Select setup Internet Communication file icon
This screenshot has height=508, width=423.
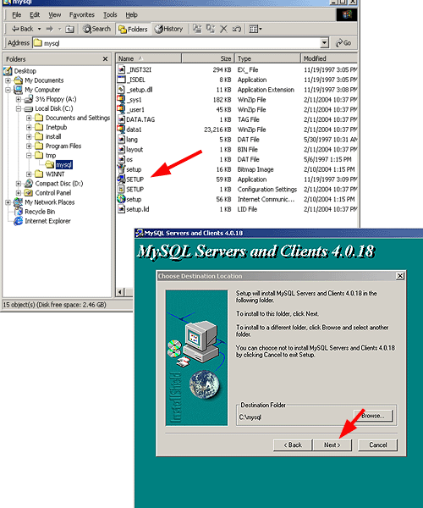[x=121, y=199]
